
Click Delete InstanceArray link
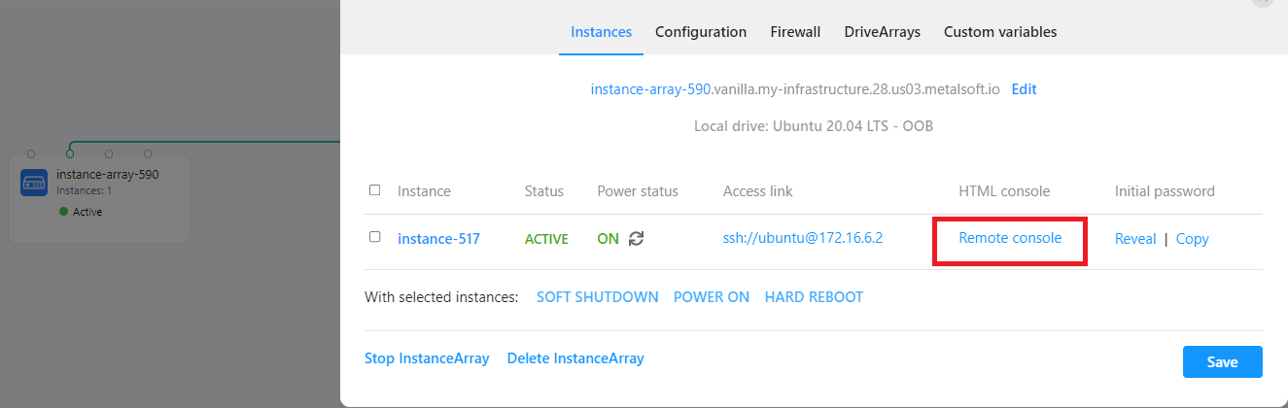pos(575,358)
